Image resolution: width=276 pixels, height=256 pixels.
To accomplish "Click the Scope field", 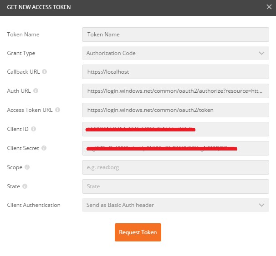I will (175, 167).
